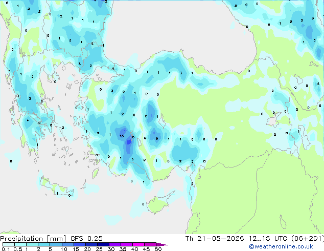Image resolution: width=324 pixels, height=251 pixels.
Task: Click the '12..15 UTC' time text
Action: [268, 239]
